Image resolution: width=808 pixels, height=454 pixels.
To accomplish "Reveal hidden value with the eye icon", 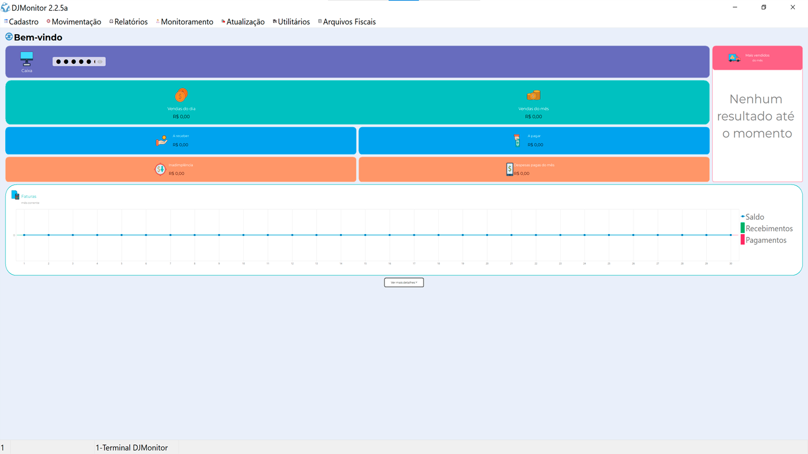I will click(100, 61).
